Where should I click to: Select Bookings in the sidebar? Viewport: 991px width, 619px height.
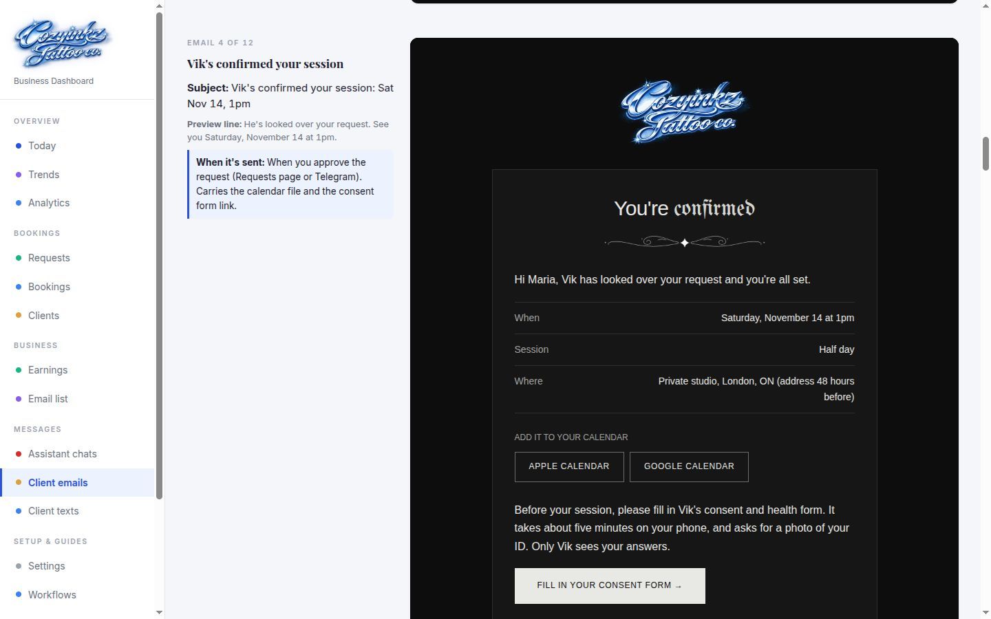[77, 287]
